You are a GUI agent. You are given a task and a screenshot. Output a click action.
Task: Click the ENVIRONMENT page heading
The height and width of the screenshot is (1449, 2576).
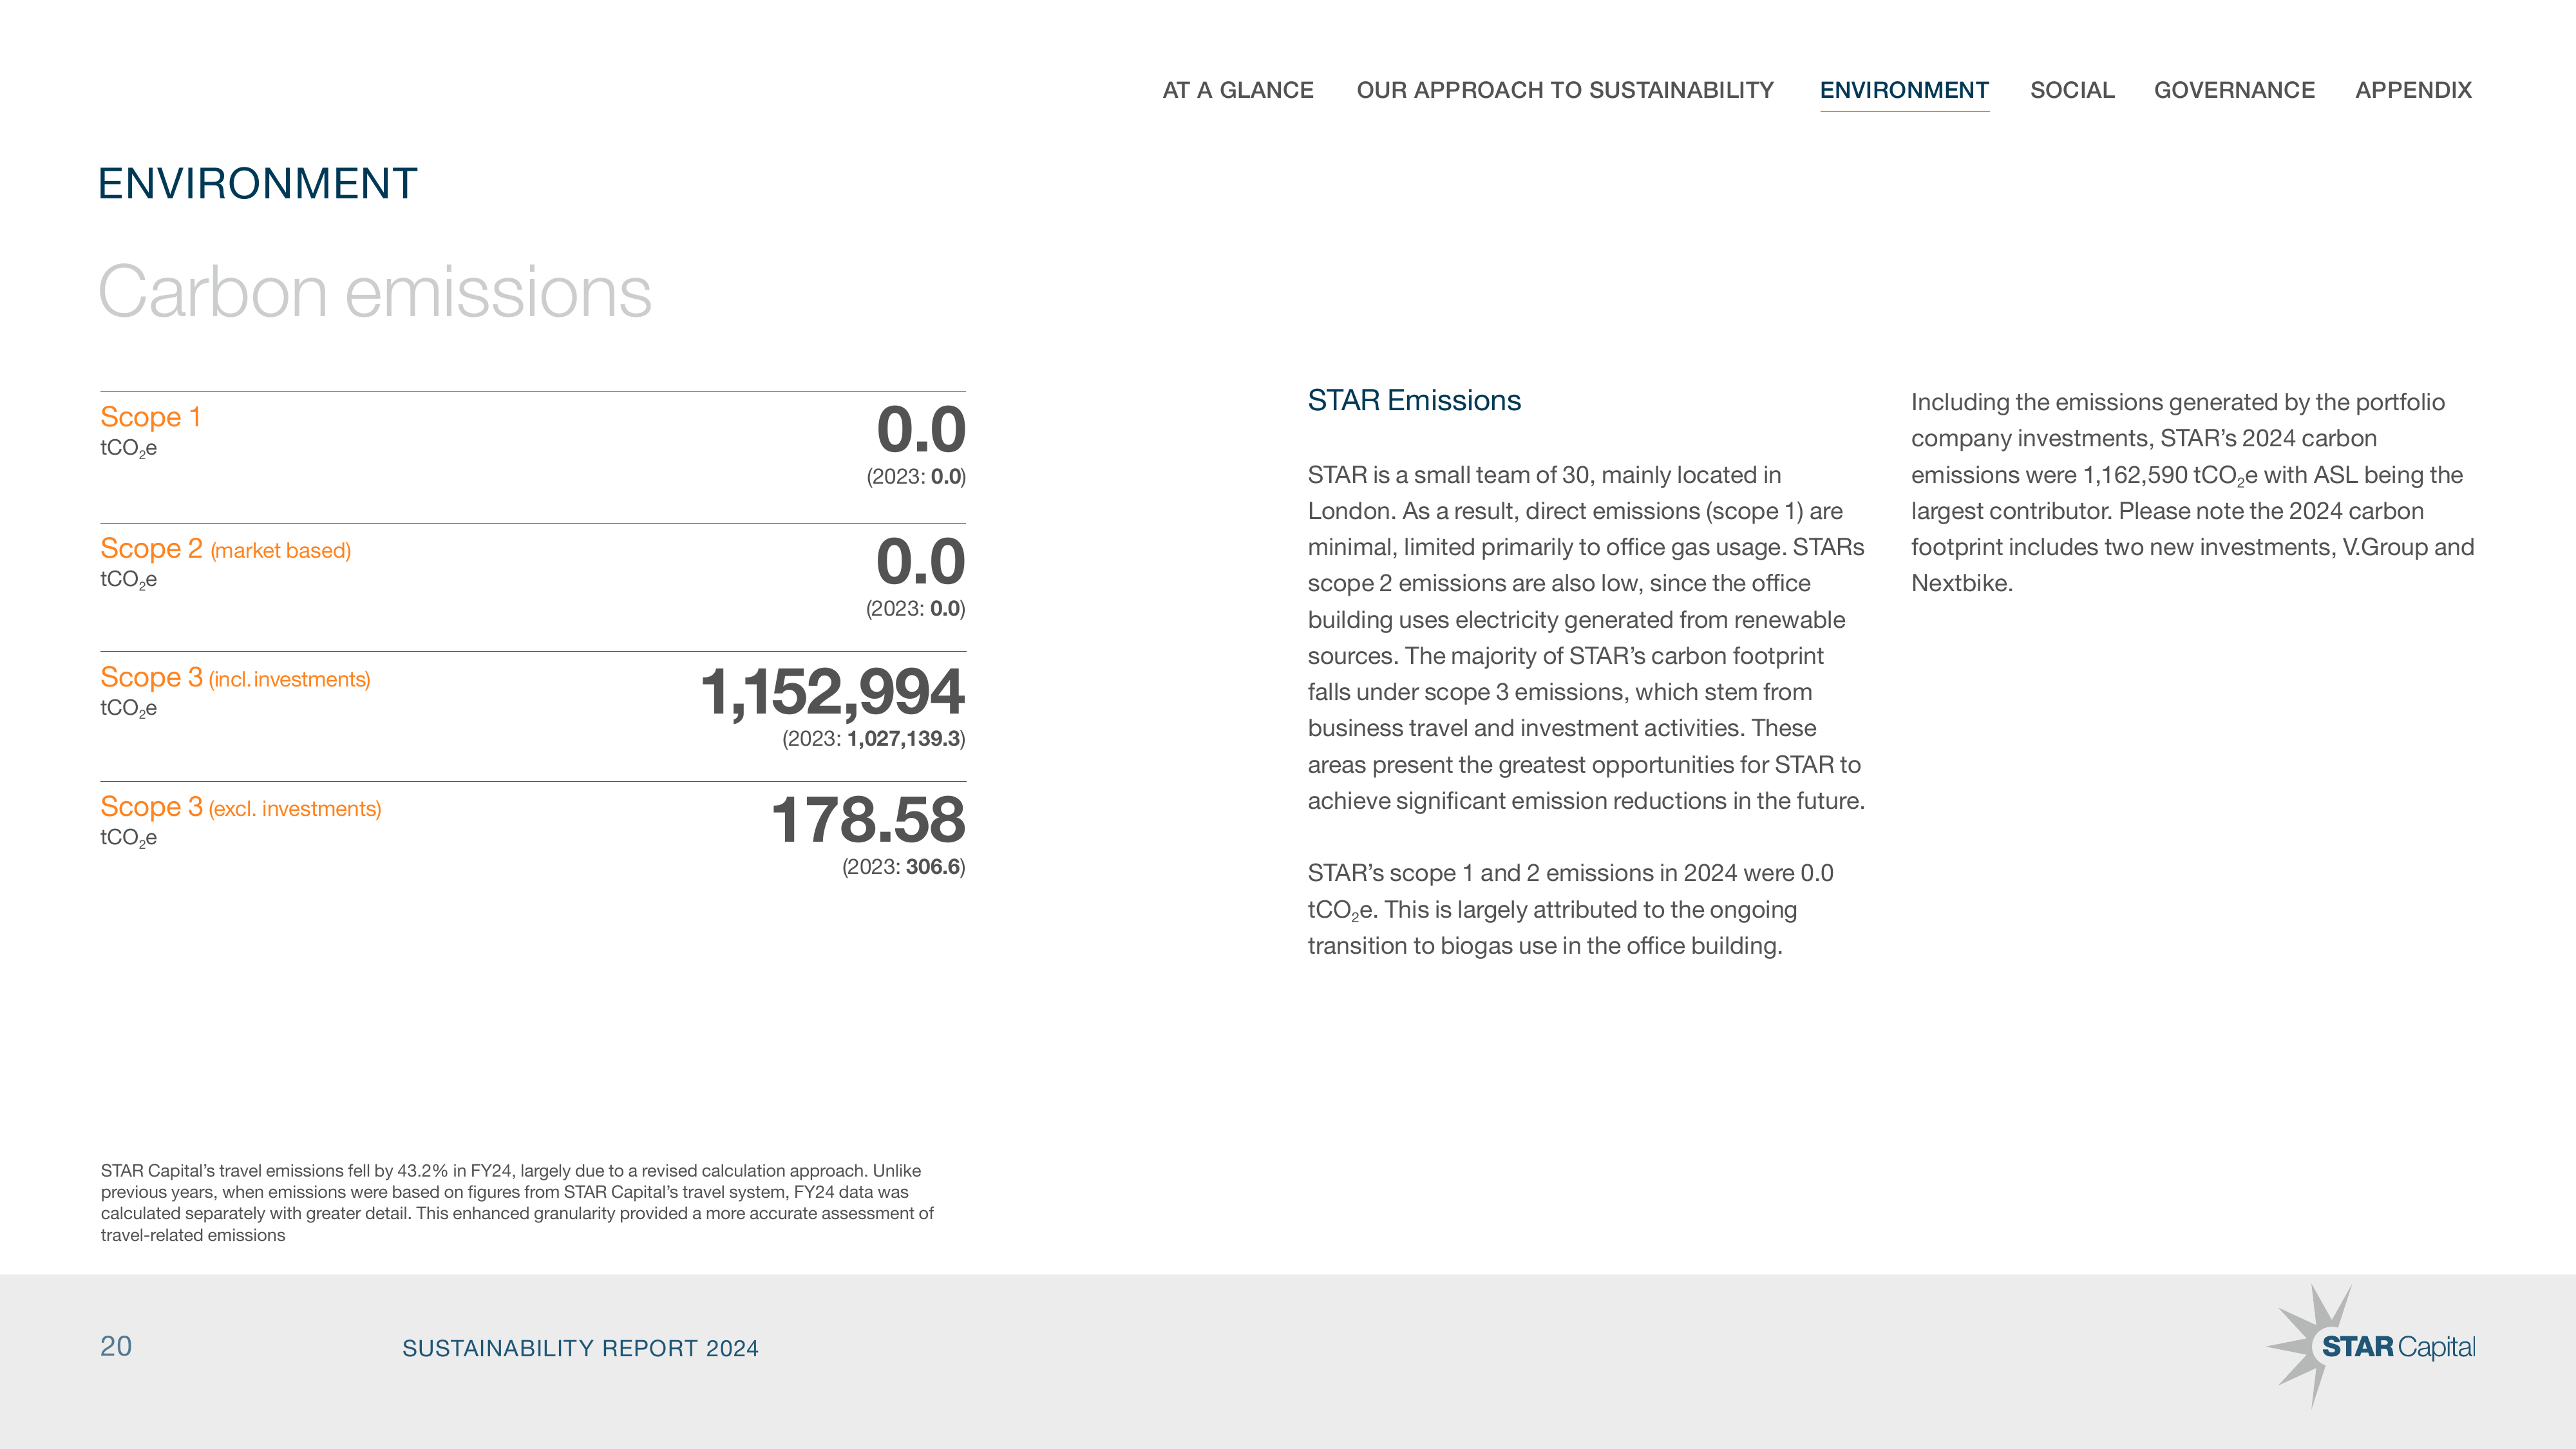[x=257, y=184]
